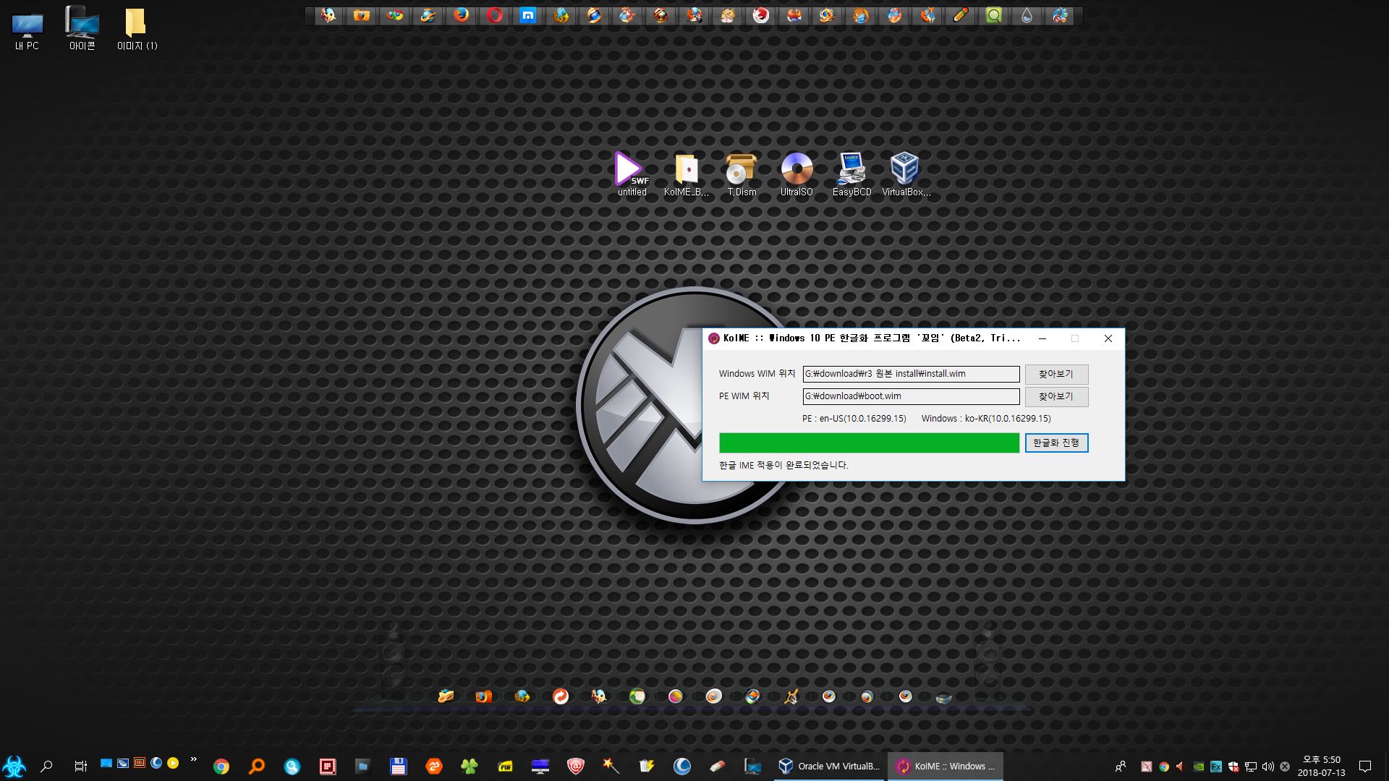Expand quick launch overflow chevron
Viewport: 1389px width, 781px height.
click(x=193, y=759)
